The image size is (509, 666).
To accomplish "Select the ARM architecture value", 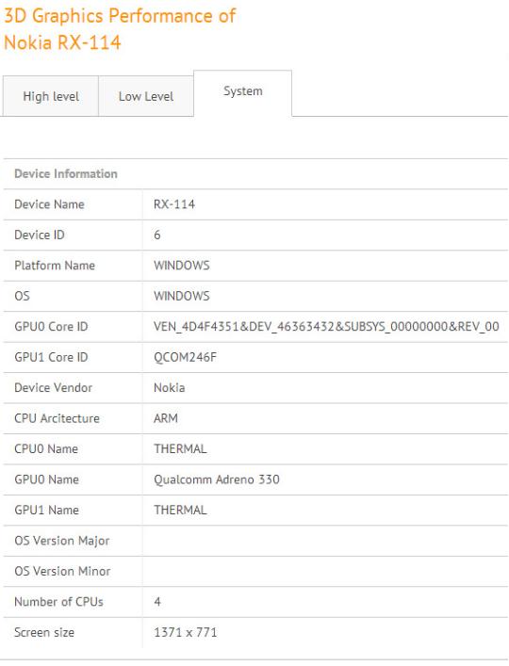I will point(166,418).
